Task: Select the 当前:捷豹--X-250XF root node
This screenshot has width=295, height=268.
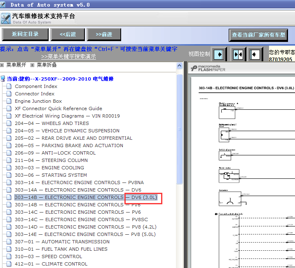Action: click(x=60, y=79)
